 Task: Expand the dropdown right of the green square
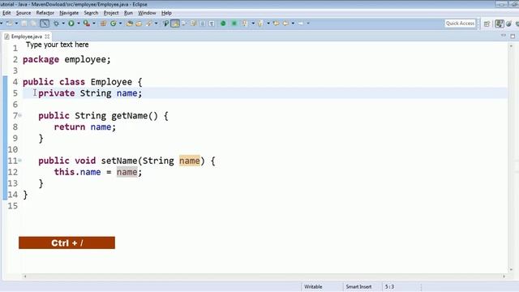[253, 24]
